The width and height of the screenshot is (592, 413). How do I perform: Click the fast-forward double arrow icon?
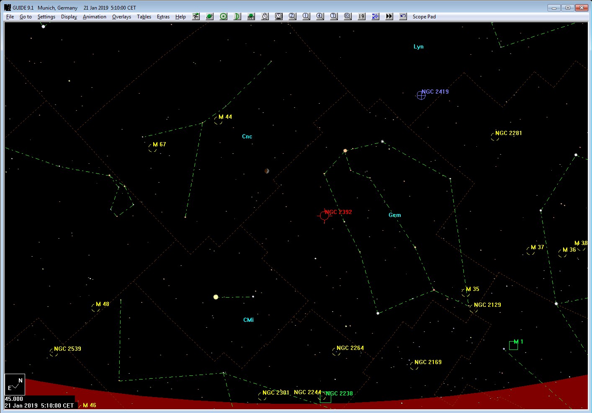(x=389, y=16)
